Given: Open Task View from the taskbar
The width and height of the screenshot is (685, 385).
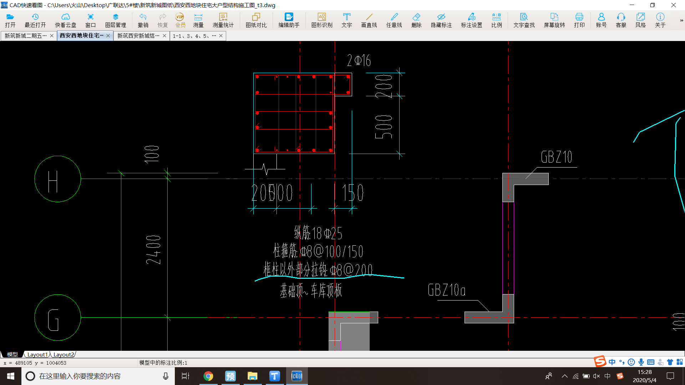Looking at the screenshot, I should click(x=186, y=376).
